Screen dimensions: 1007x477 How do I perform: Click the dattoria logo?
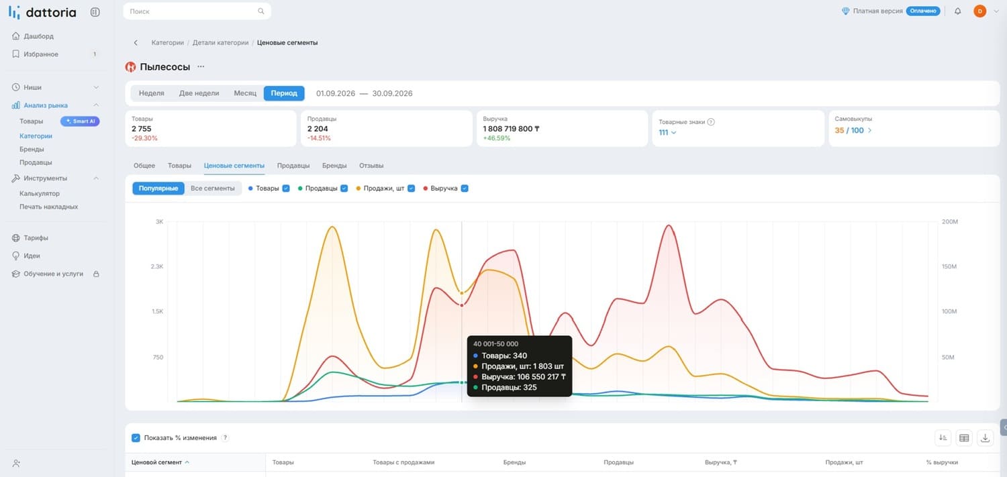point(42,12)
